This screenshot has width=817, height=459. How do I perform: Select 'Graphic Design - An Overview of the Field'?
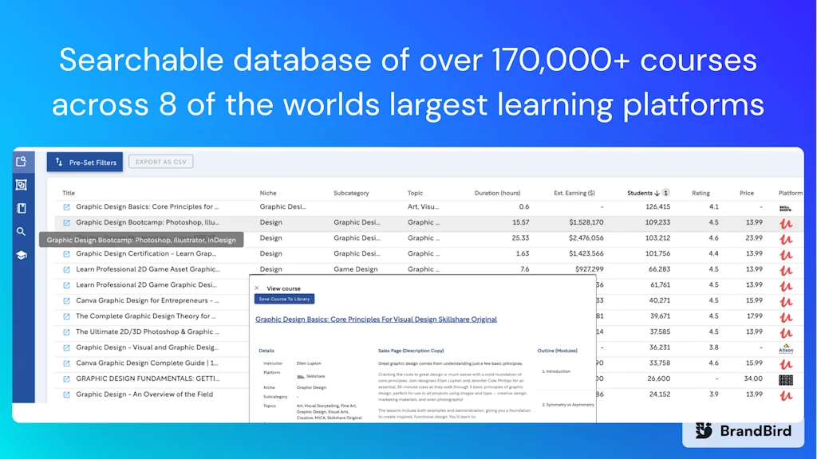[144, 394]
